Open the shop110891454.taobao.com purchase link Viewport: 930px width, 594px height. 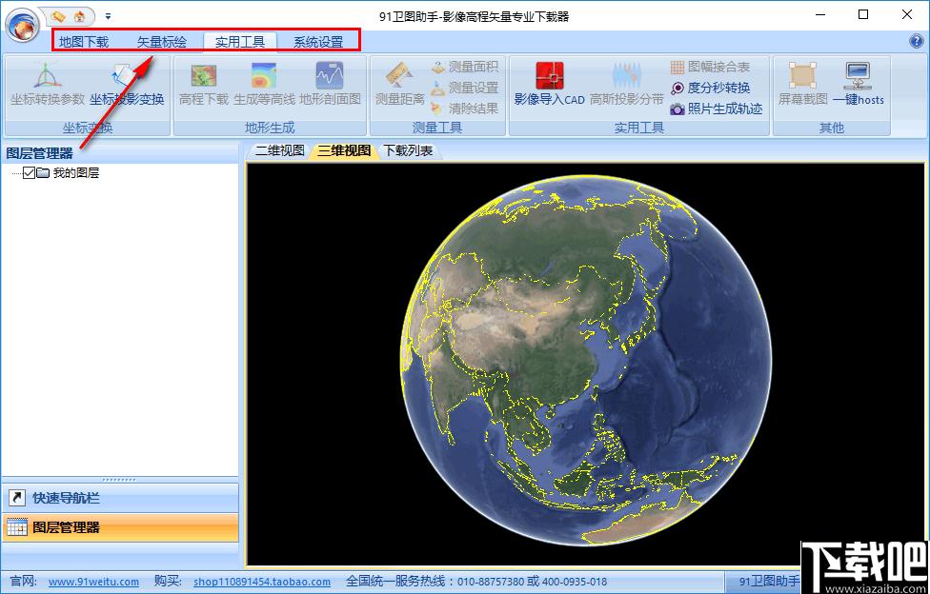point(262,582)
